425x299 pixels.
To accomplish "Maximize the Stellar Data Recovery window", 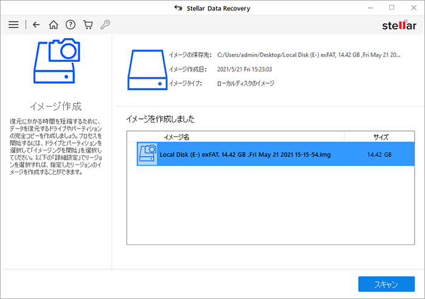I will click(x=392, y=8).
